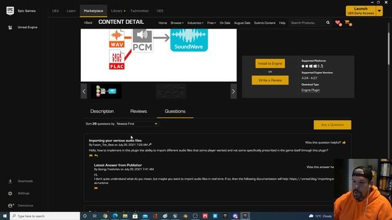Go to marketplace Home

click(163, 23)
